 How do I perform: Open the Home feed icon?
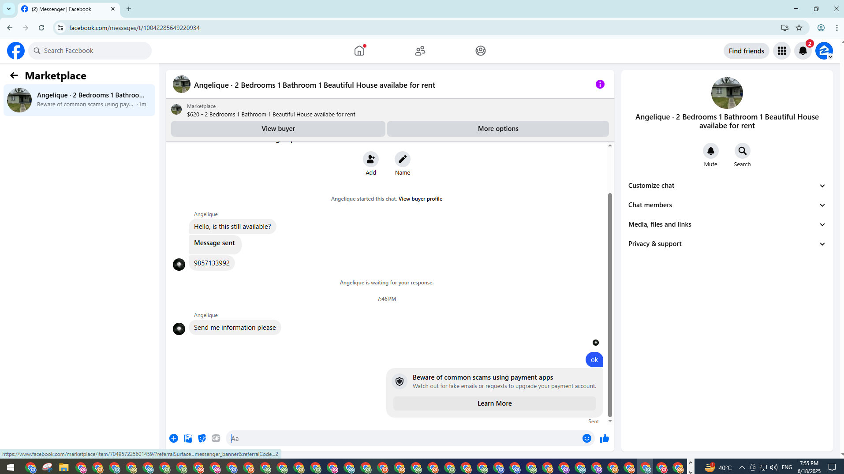pos(359,51)
